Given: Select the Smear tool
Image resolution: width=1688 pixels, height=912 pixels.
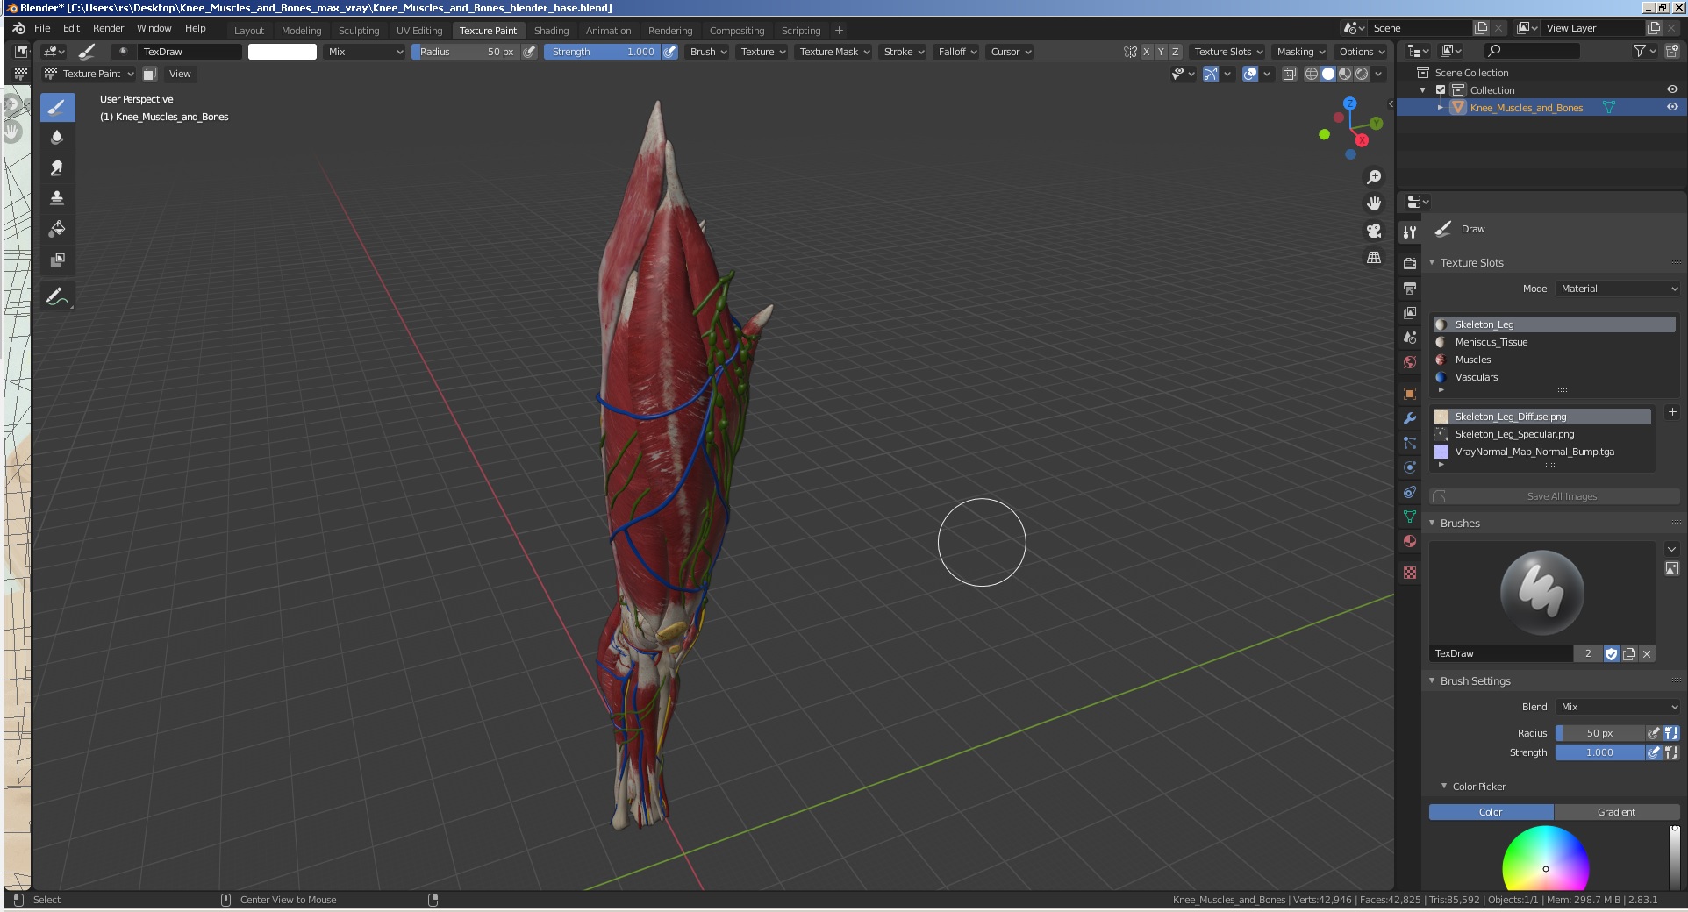Looking at the screenshot, I should (x=57, y=168).
